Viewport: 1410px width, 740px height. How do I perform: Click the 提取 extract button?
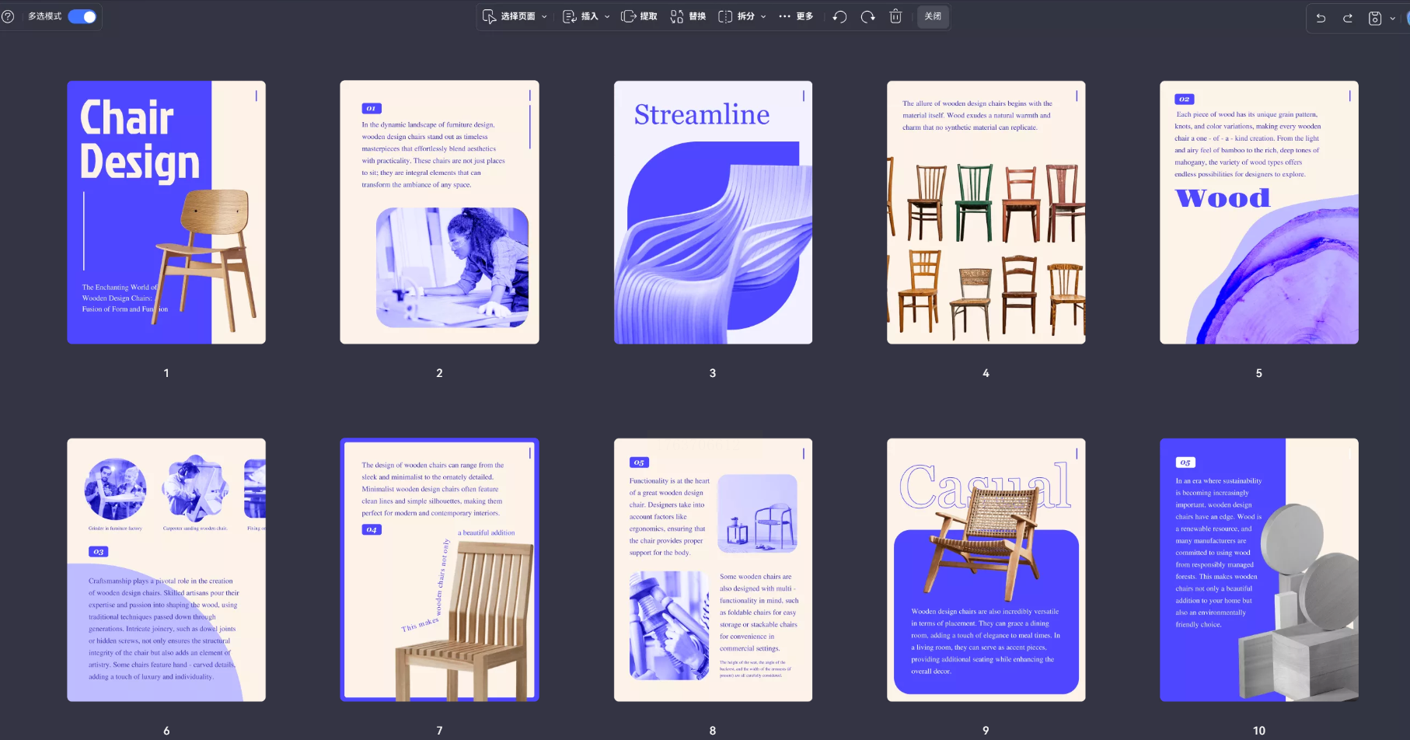pos(639,16)
